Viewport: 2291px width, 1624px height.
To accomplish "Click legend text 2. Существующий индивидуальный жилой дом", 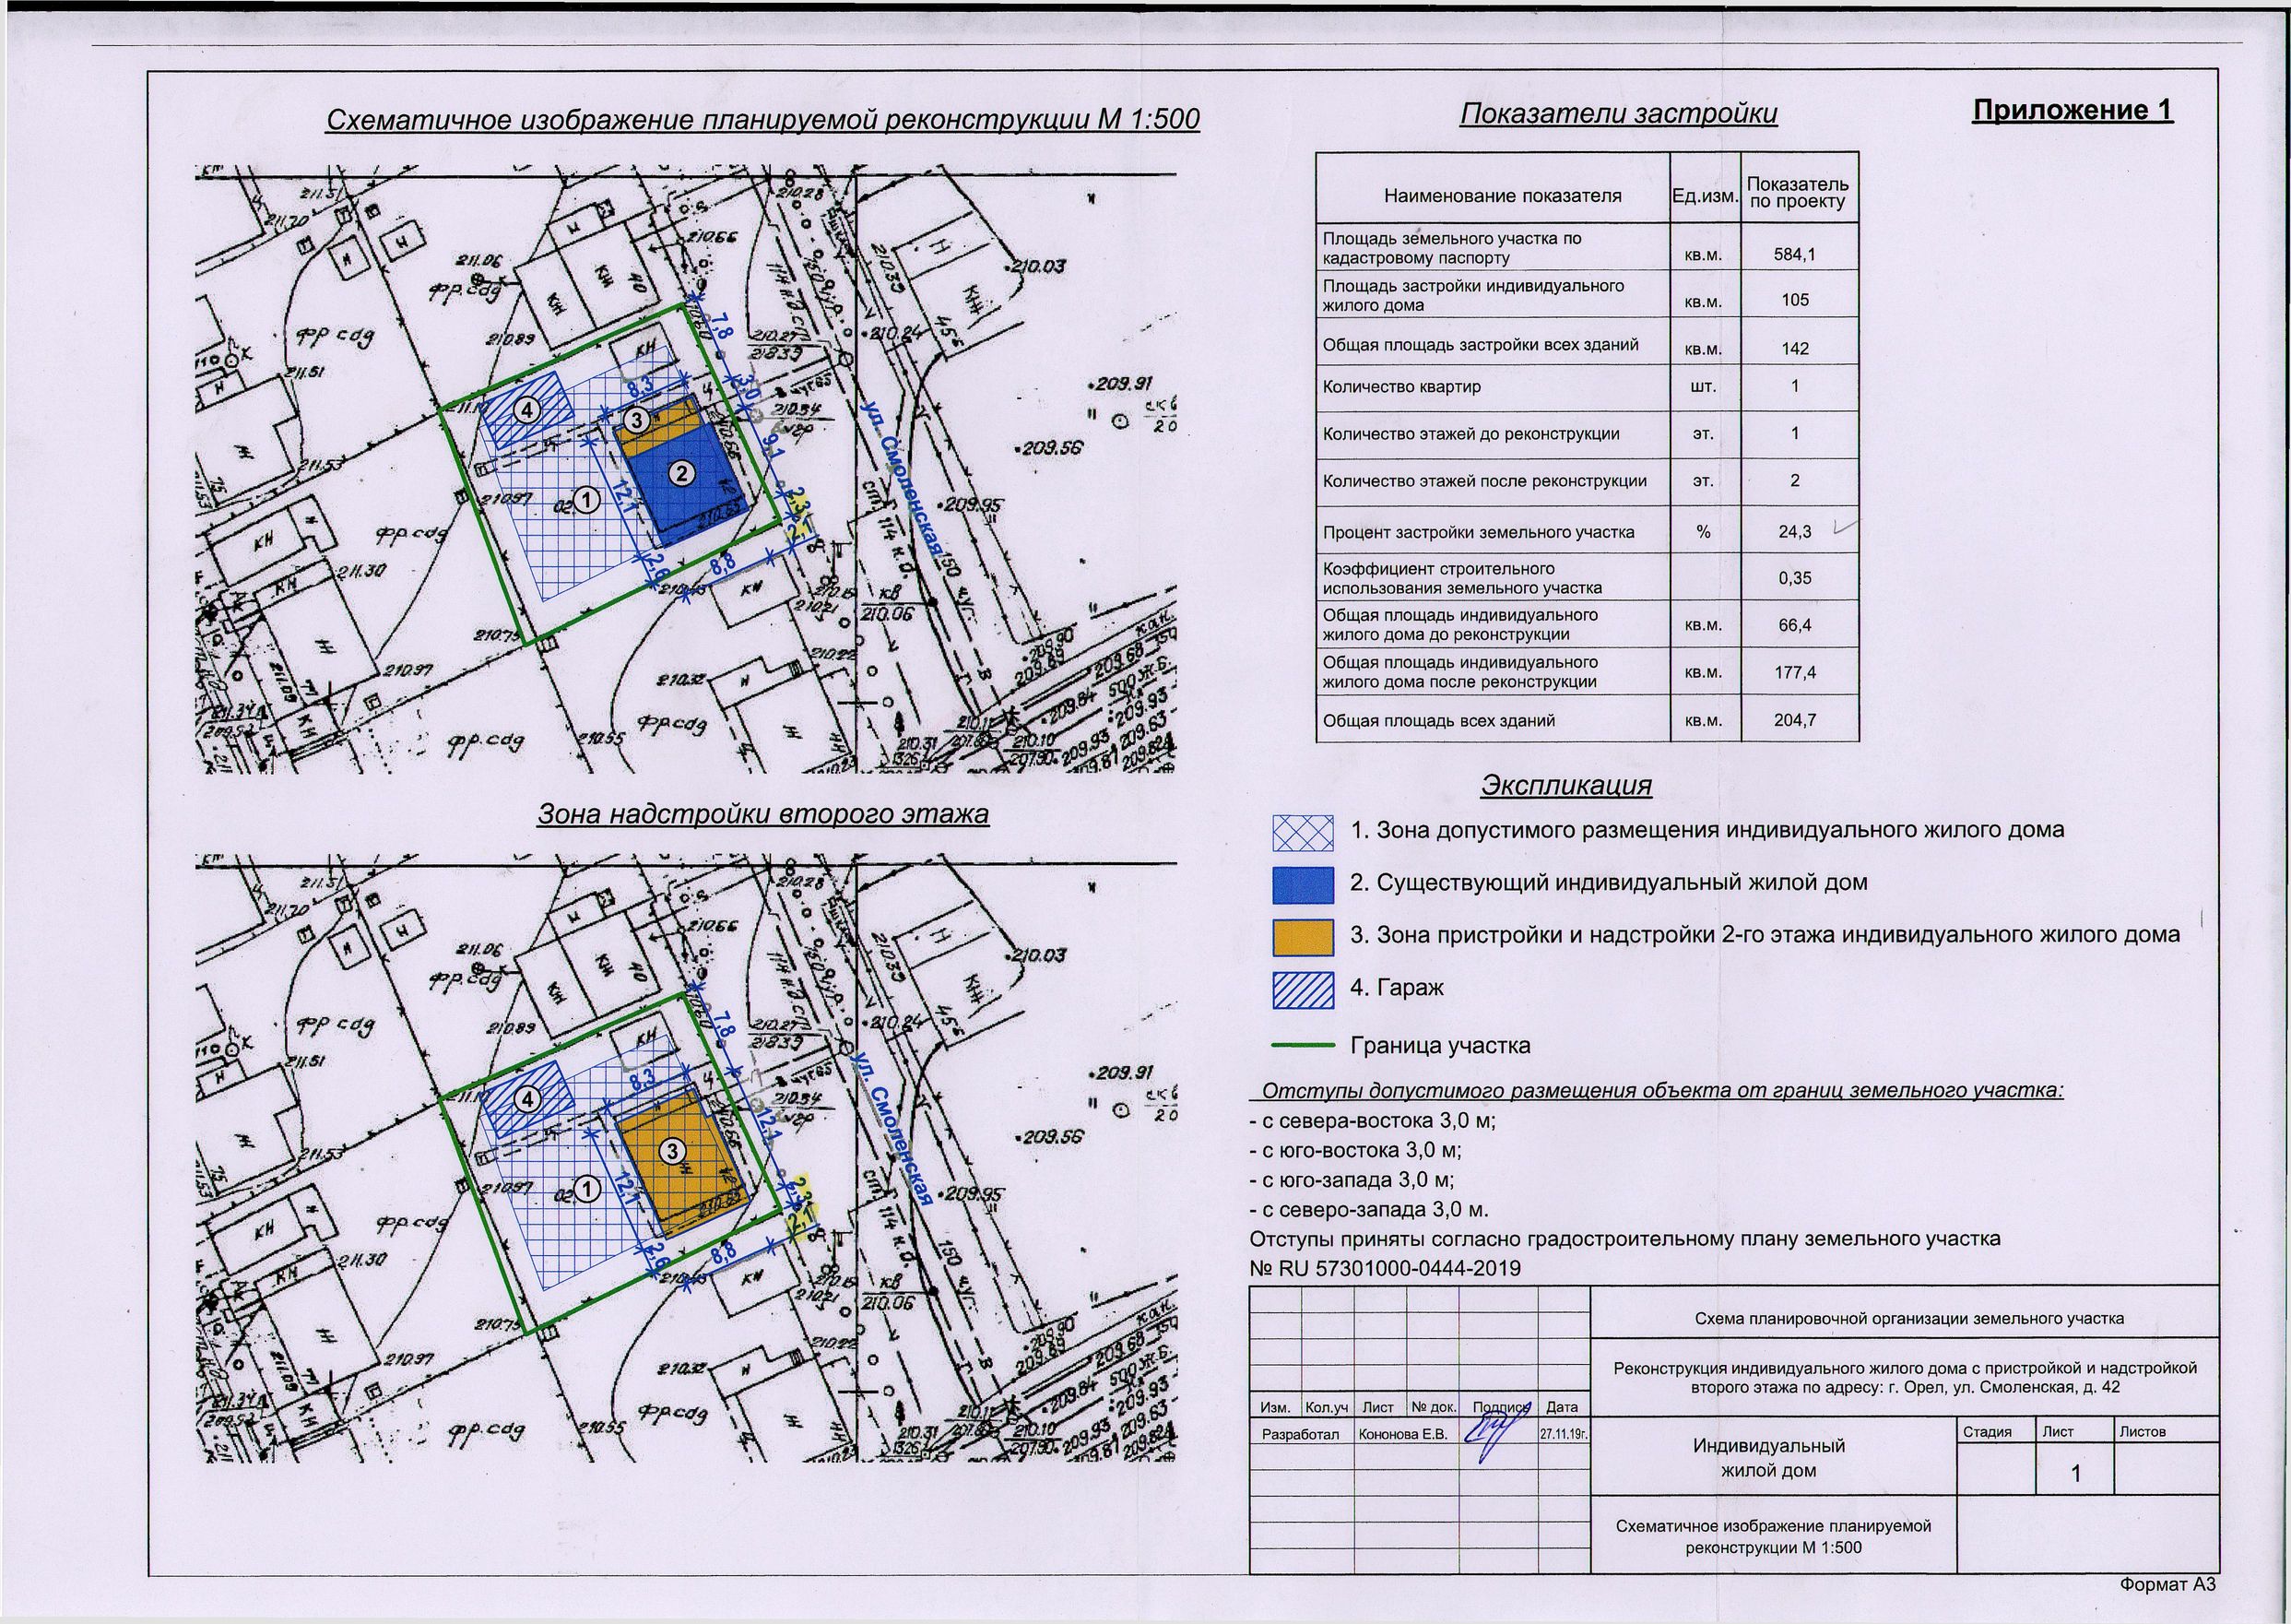I will [x=1610, y=883].
